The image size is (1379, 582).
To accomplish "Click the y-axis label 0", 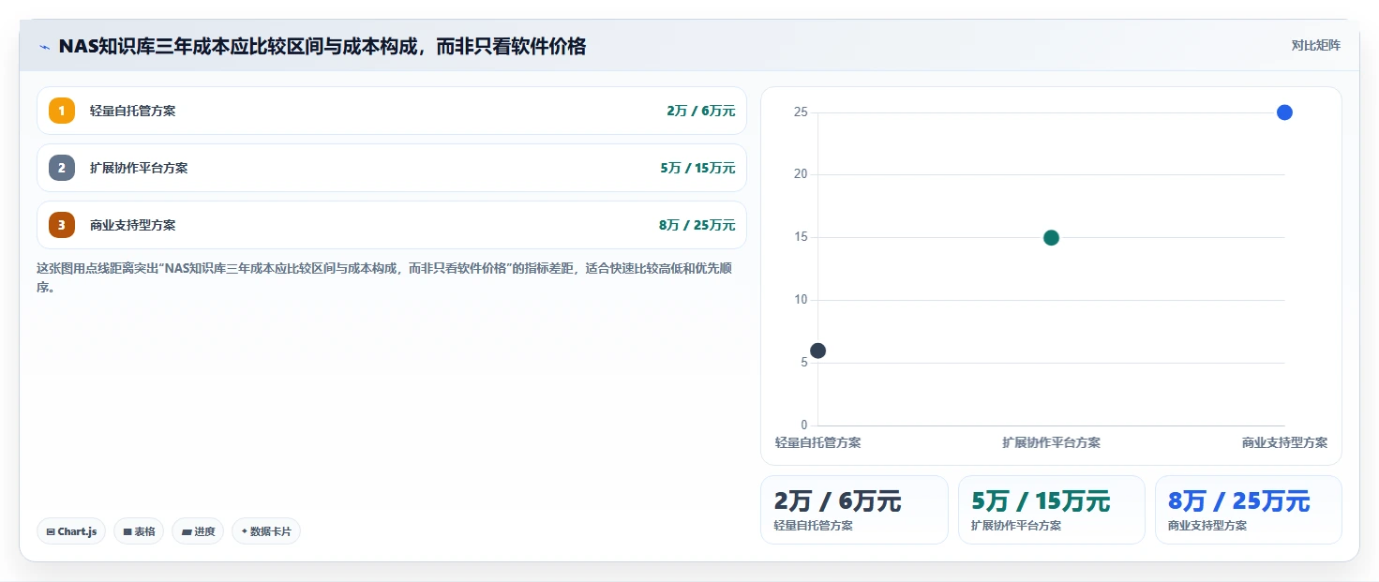I will pyautogui.click(x=803, y=425).
